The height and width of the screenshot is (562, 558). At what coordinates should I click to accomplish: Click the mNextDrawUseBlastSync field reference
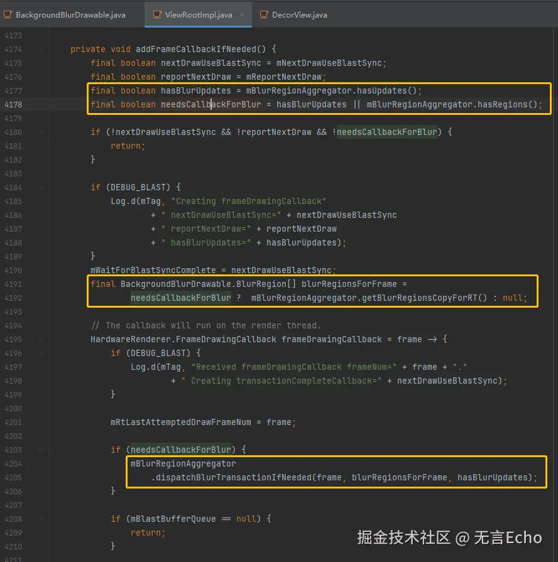click(x=329, y=63)
